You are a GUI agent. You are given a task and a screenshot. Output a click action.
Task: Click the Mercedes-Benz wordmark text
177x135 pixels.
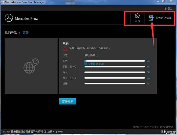26,18
